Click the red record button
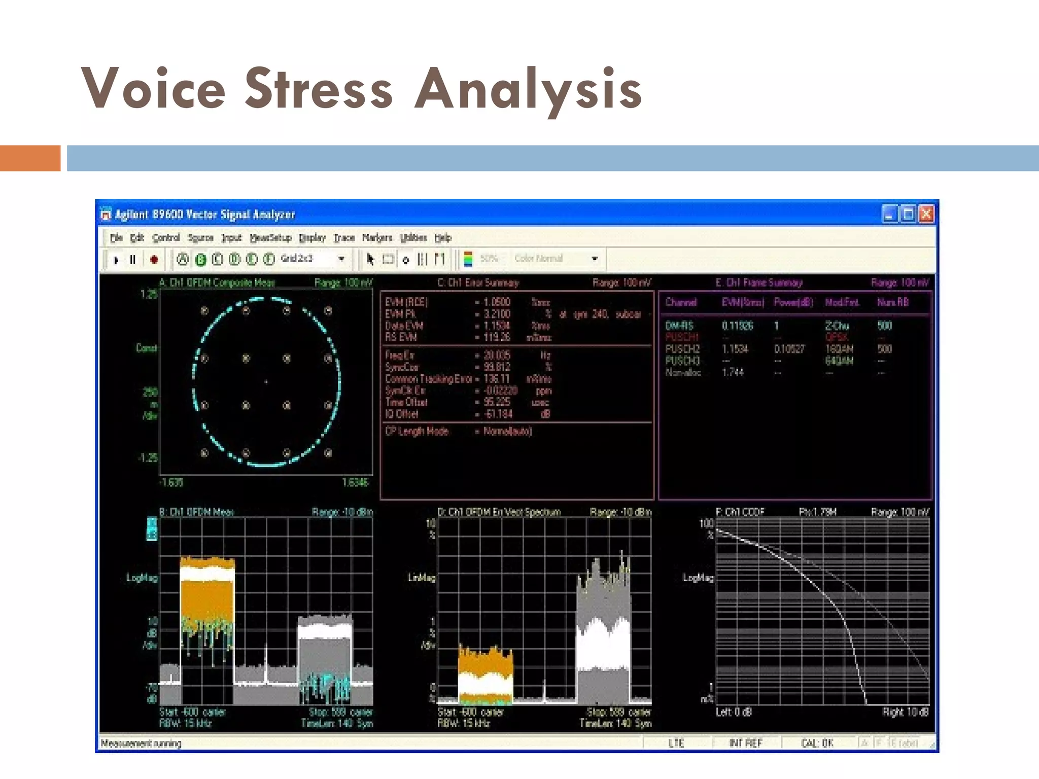Viewport: 1039px width, 779px height. [154, 260]
